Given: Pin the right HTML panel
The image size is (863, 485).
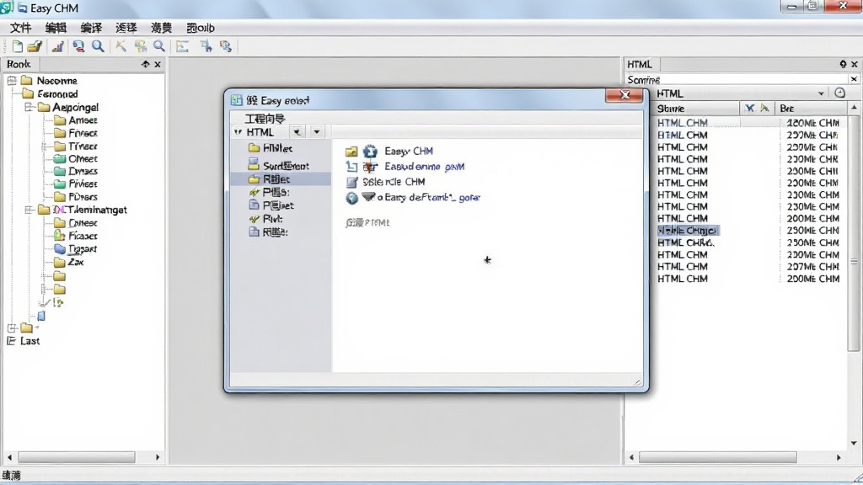Looking at the screenshot, I should coord(843,64).
